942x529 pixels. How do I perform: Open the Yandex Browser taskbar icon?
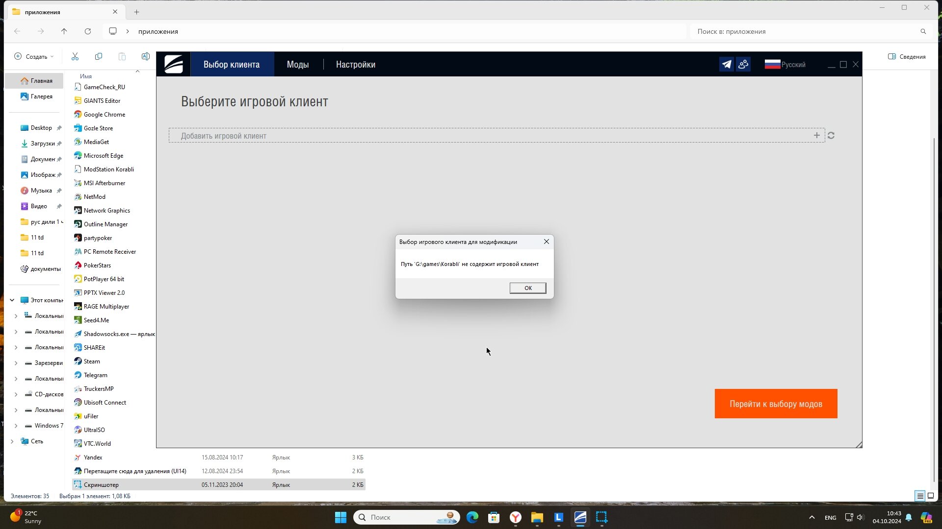pyautogui.click(x=516, y=517)
